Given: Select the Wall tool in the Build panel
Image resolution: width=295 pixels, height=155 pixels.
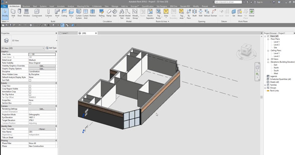Looking at the screenshot, I should point(13,13).
